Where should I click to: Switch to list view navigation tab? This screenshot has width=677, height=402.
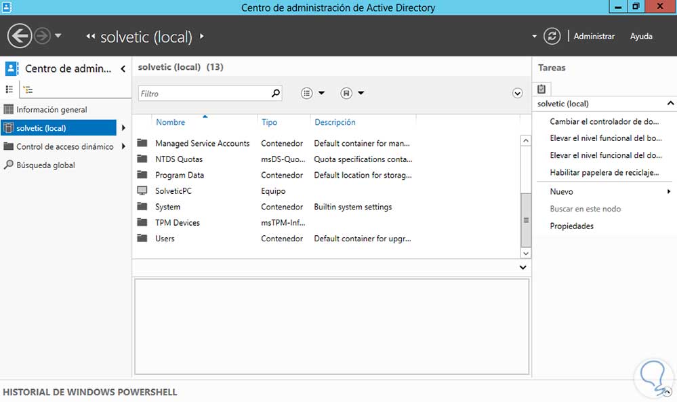(9, 89)
